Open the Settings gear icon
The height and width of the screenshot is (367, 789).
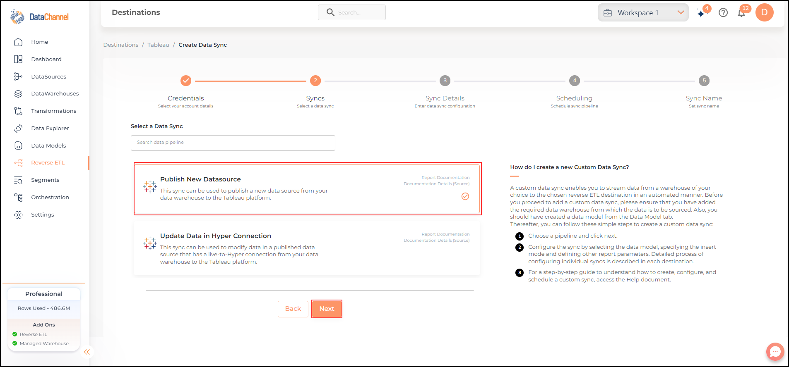pos(18,215)
